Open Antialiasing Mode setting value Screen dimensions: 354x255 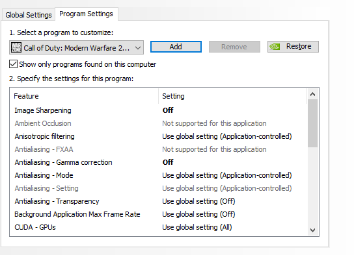click(227, 175)
